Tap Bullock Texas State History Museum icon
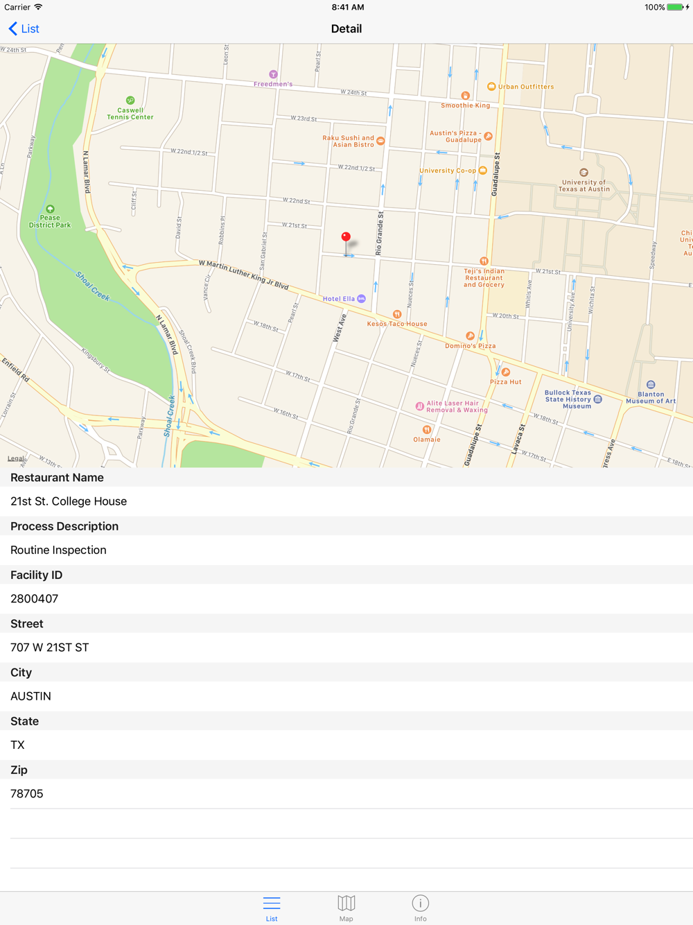The height and width of the screenshot is (925, 693). (x=598, y=399)
